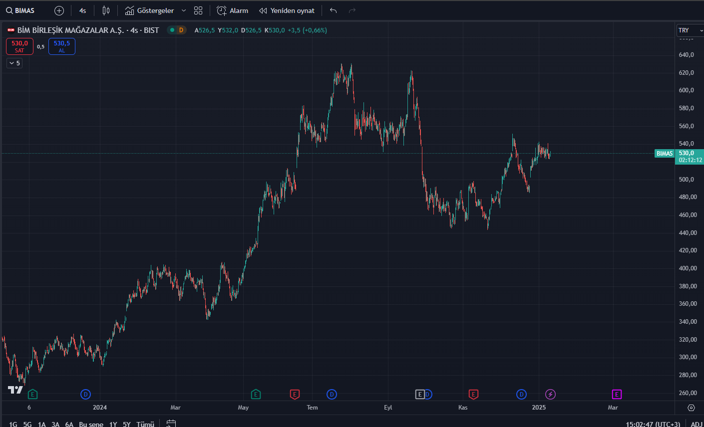This screenshot has height=427, width=704.
Task: Expand the collapsed legend showing 5
Action: coord(14,63)
